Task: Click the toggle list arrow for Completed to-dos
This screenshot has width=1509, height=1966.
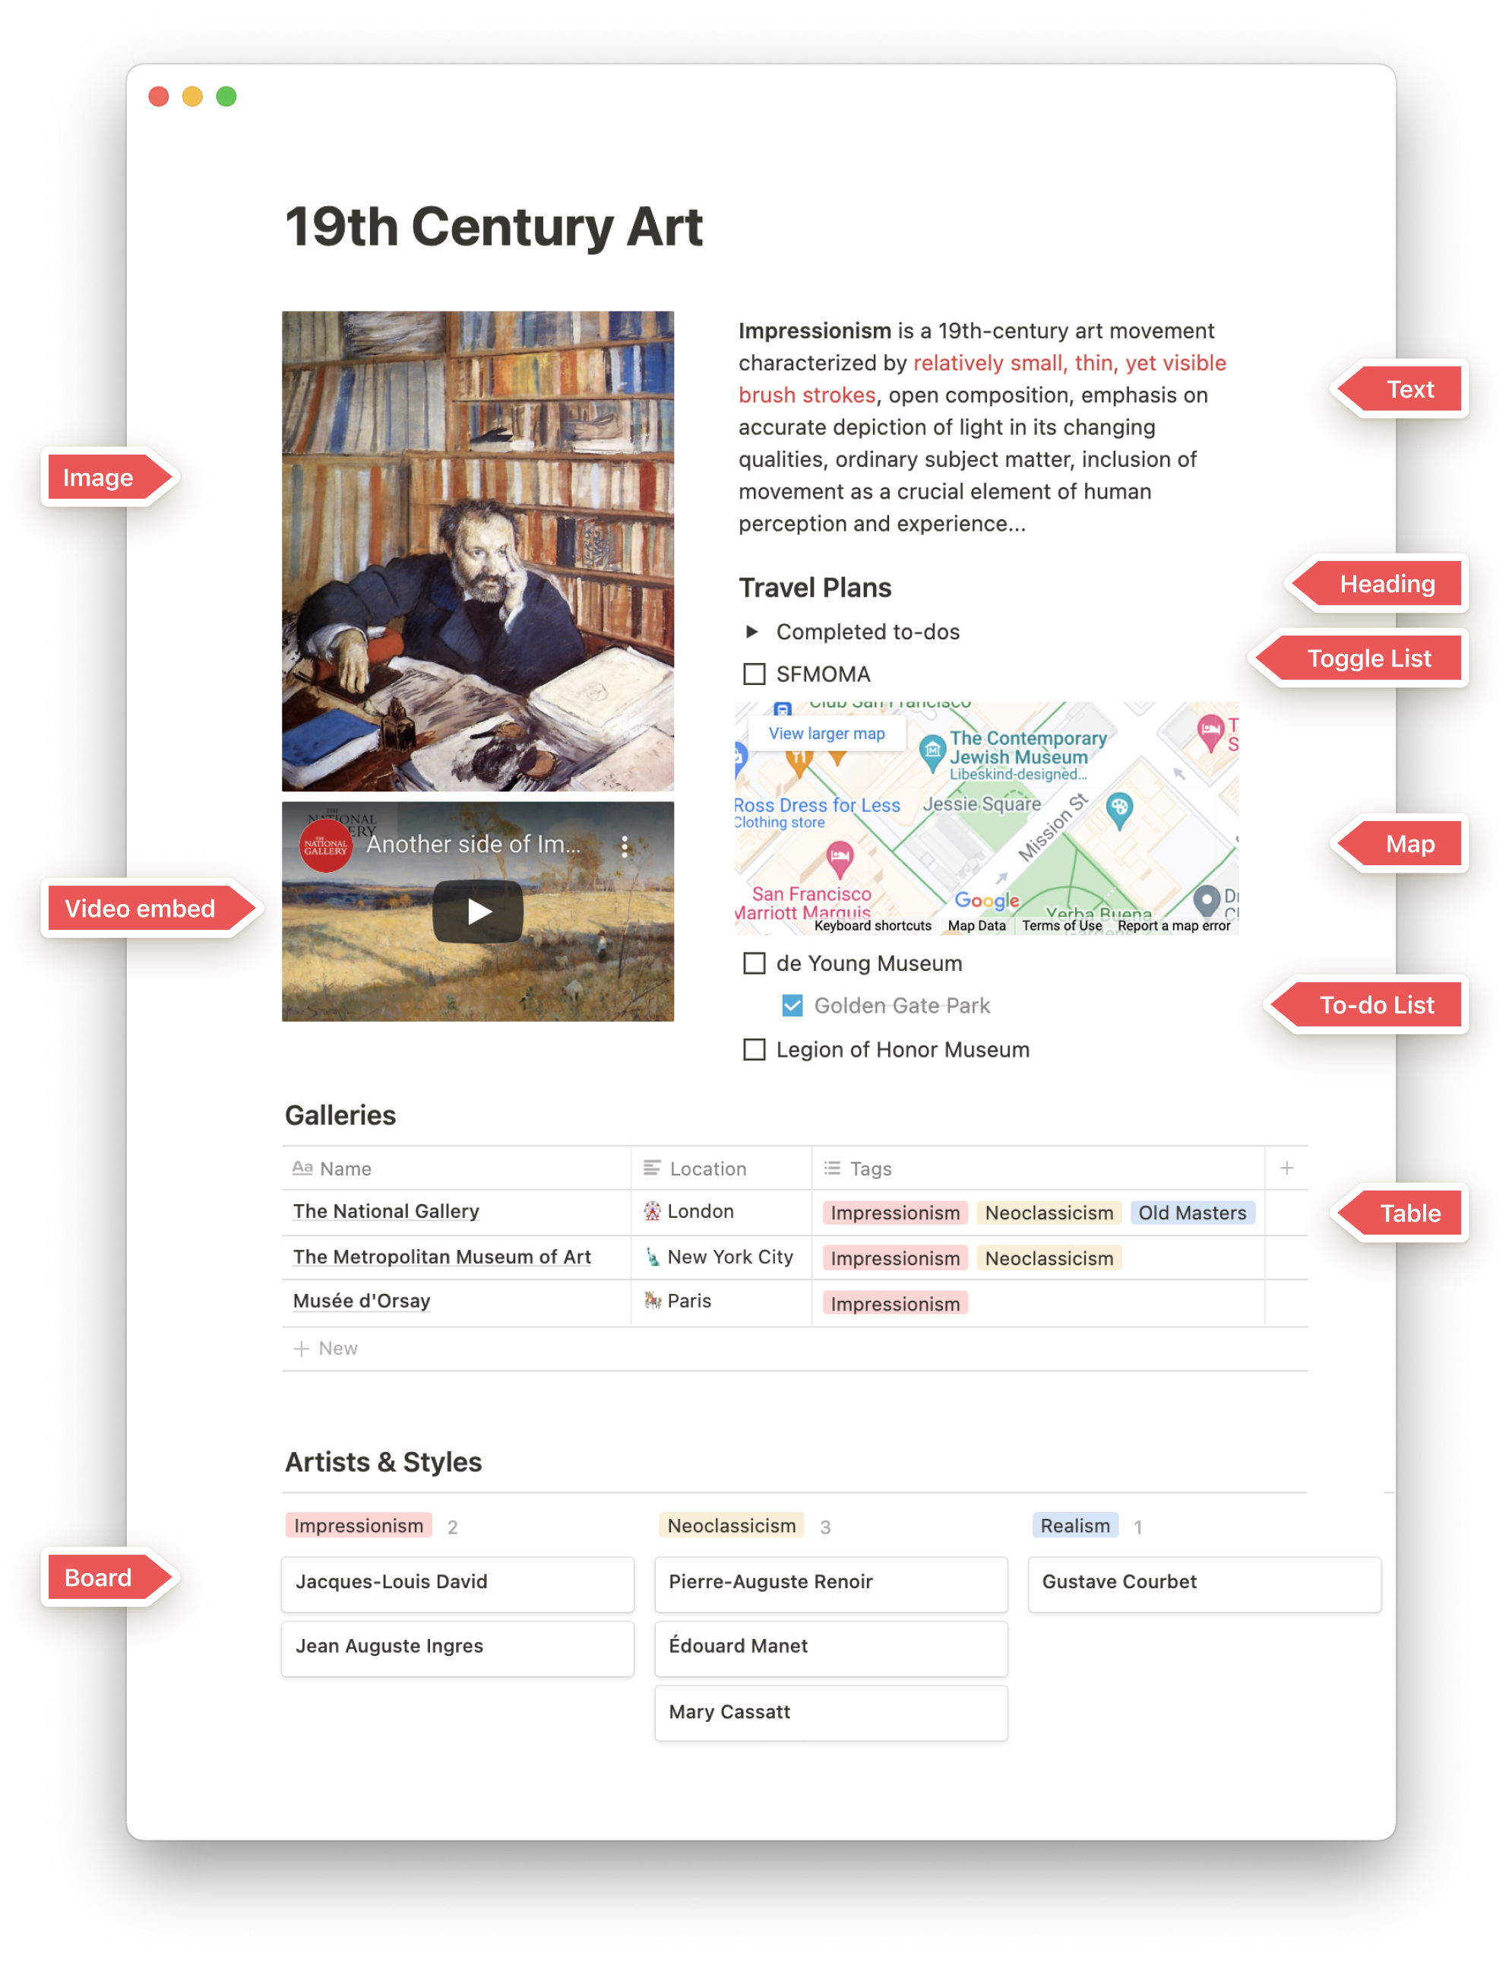Action: [x=751, y=633]
